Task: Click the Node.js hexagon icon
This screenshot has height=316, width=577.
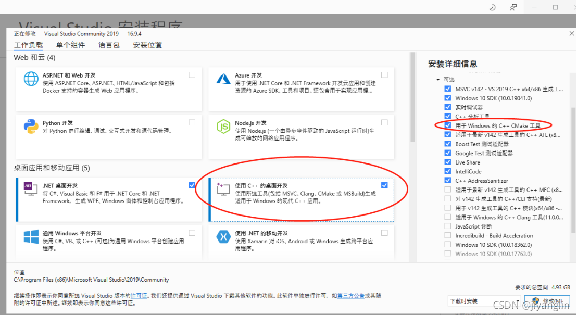Action: [x=223, y=127]
